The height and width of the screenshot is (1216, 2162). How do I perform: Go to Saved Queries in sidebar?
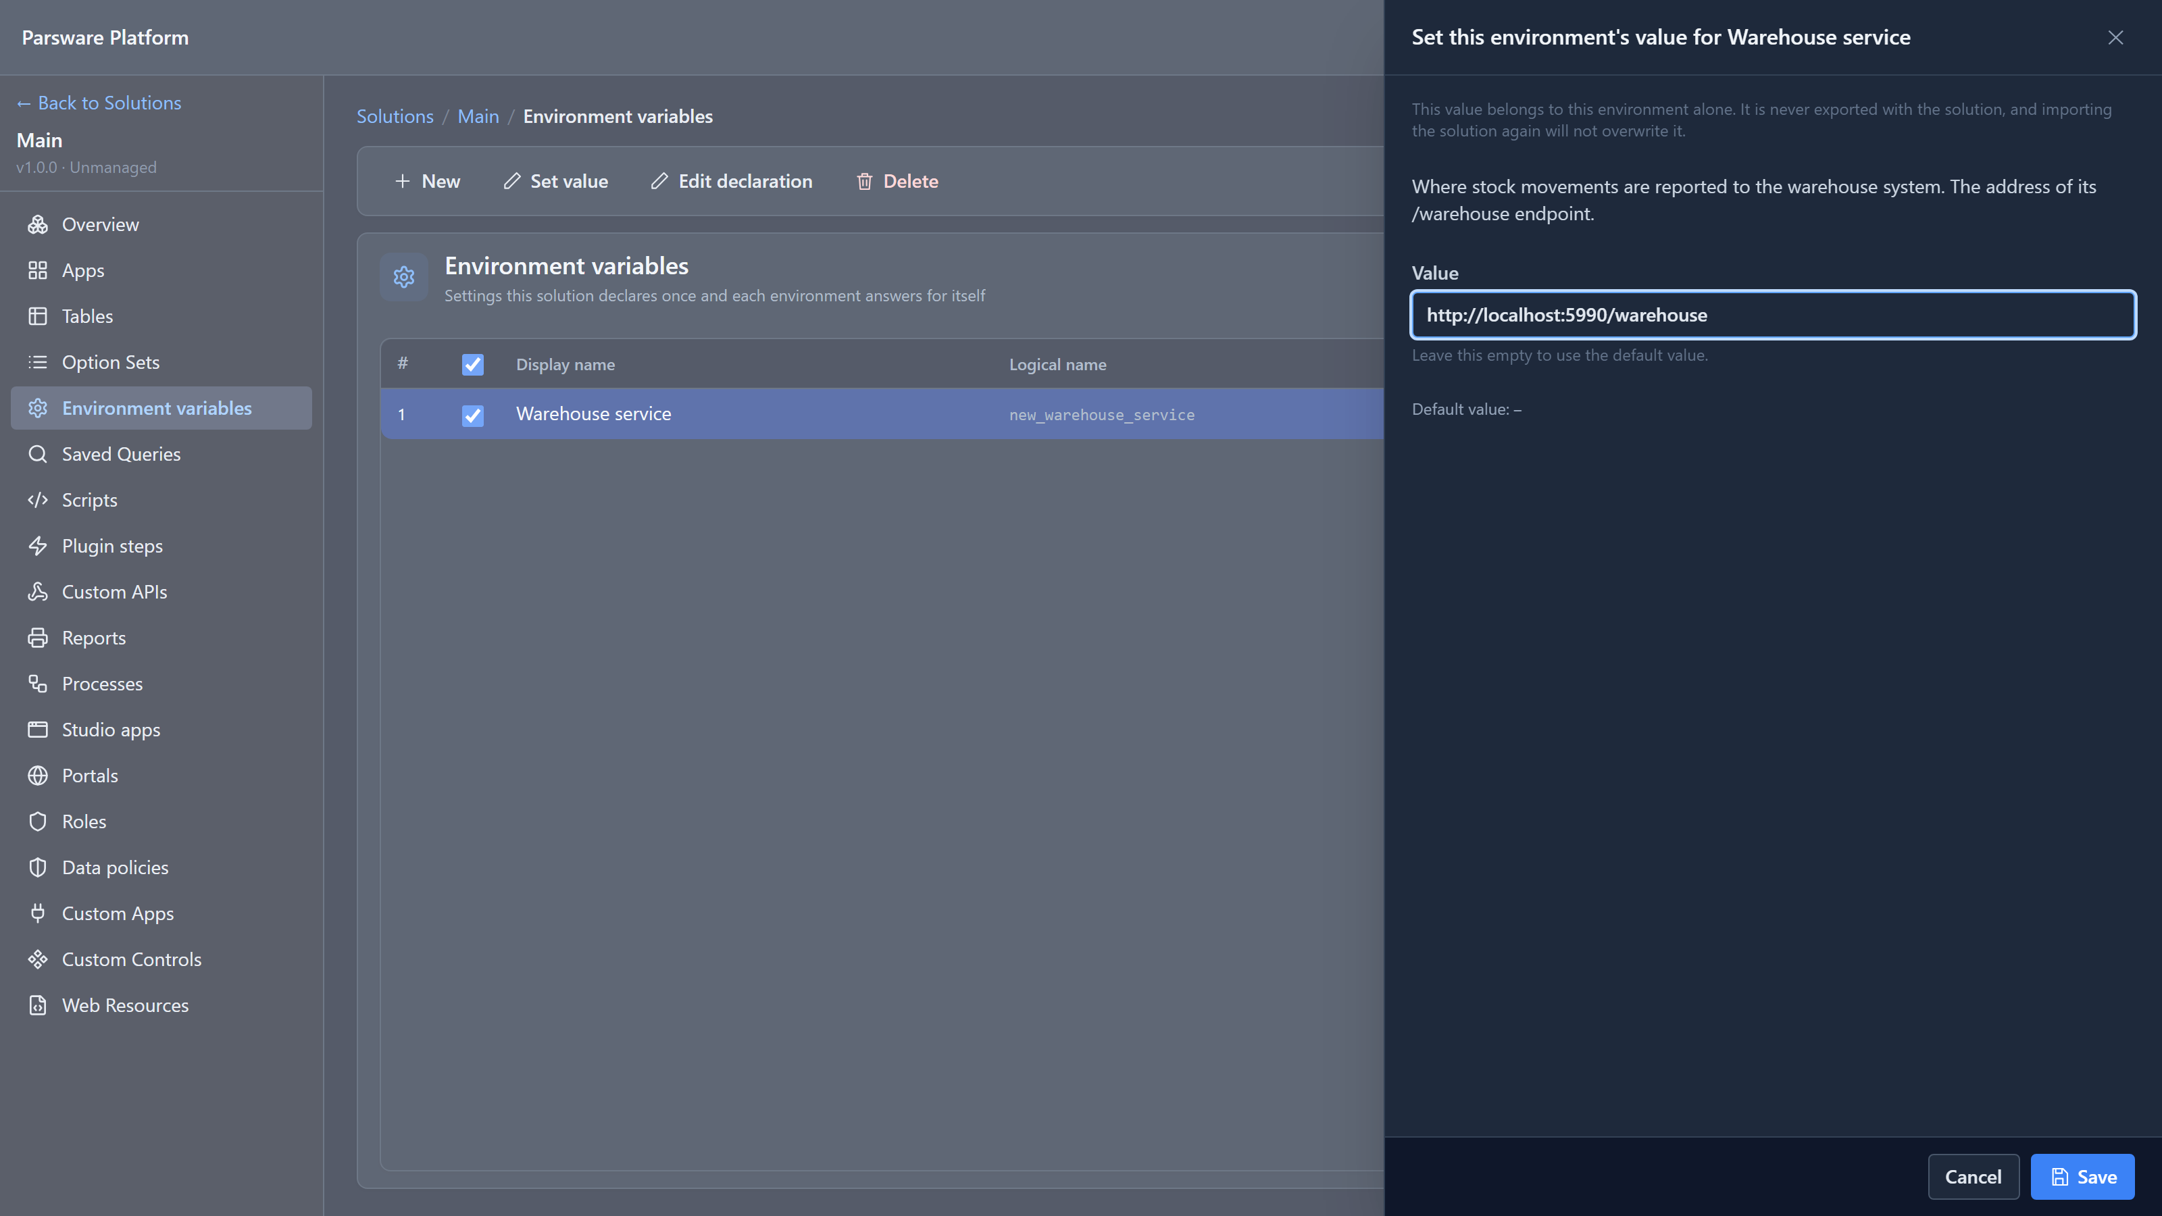[161, 454]
